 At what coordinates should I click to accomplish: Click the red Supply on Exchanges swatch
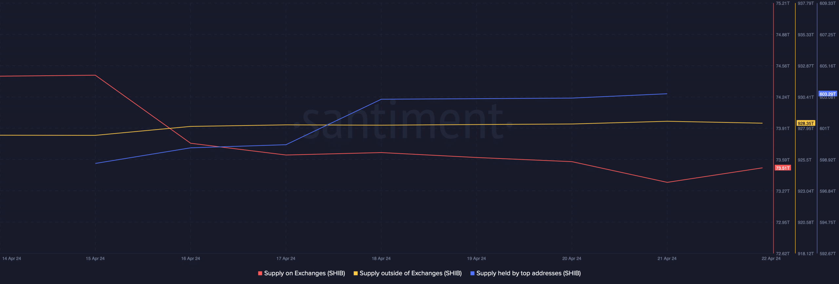(x=260, y=273)
